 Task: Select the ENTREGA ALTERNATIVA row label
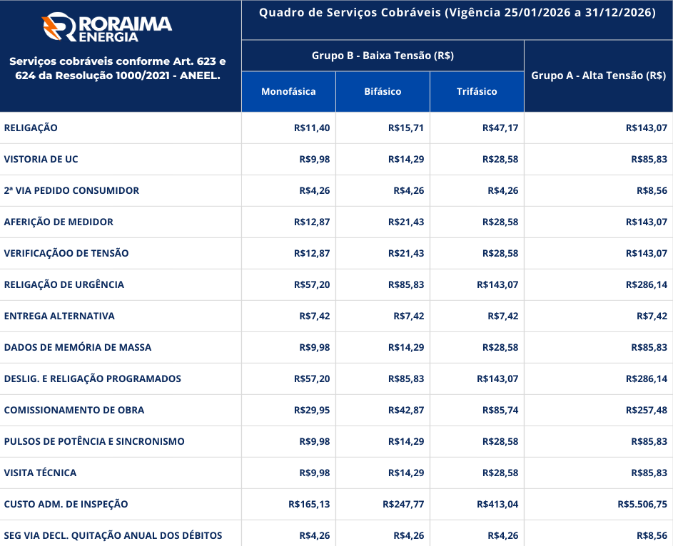[59, 316]
